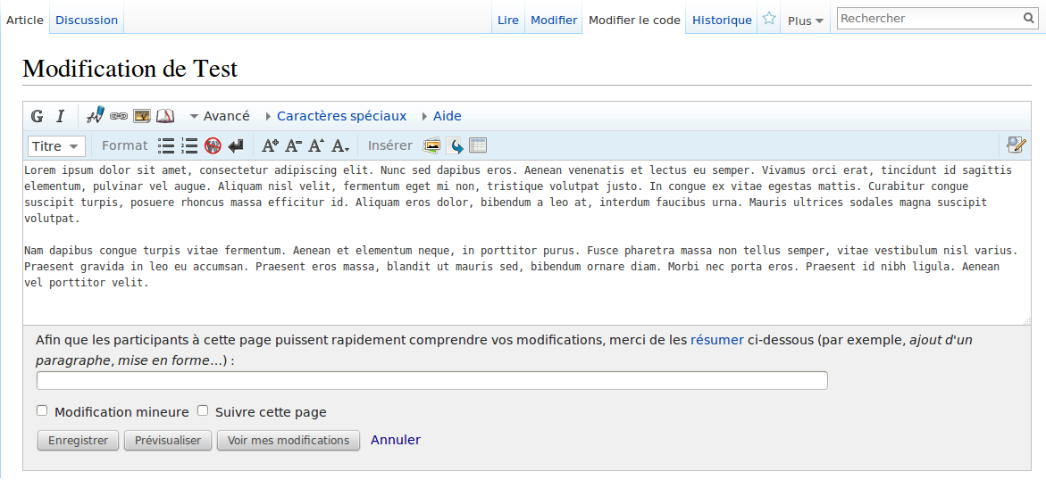
Task: Select the Modifier le code tab
Action: (x=634, y=20)
